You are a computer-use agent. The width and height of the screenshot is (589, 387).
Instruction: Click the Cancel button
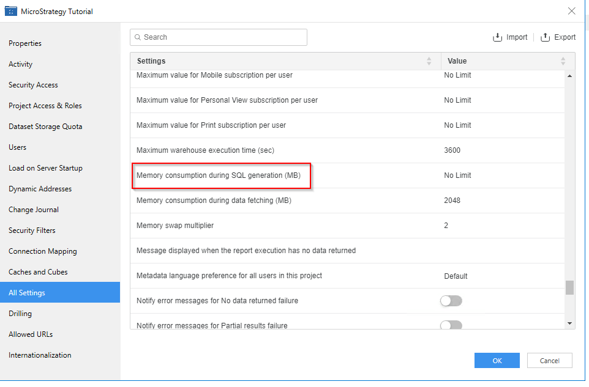[550, 360]
